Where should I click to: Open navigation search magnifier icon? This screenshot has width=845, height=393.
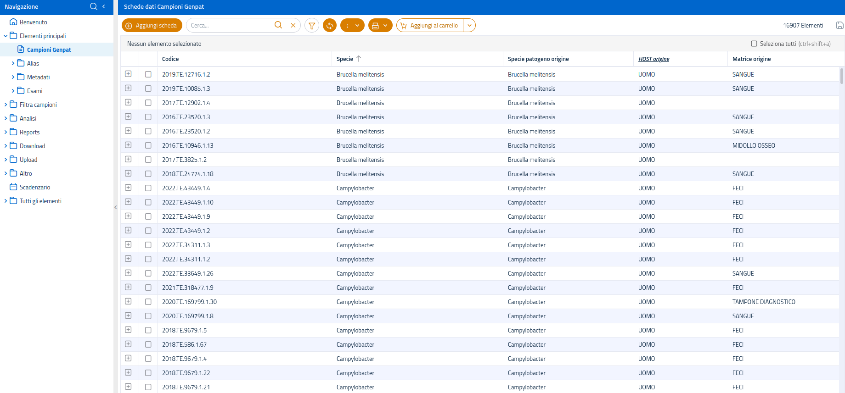click(x=94, y=6)
